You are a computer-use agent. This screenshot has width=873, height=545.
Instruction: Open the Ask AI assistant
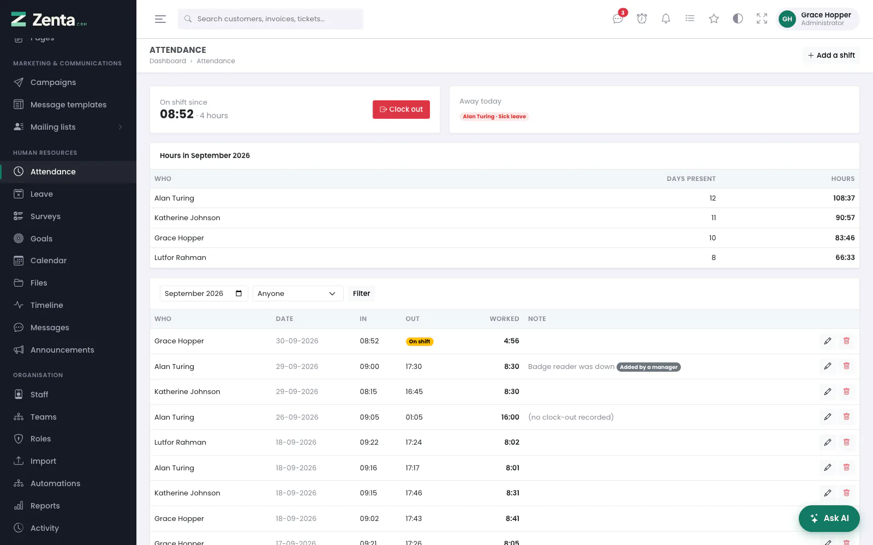[829, 518]
